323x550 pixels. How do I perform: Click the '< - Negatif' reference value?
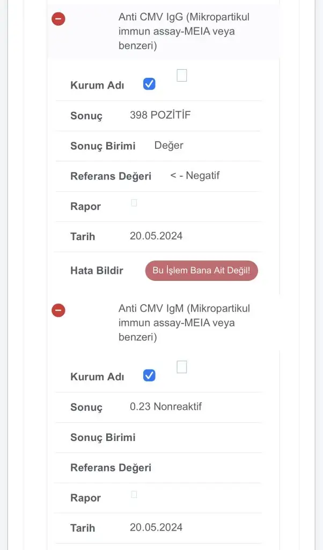(195, 176)
